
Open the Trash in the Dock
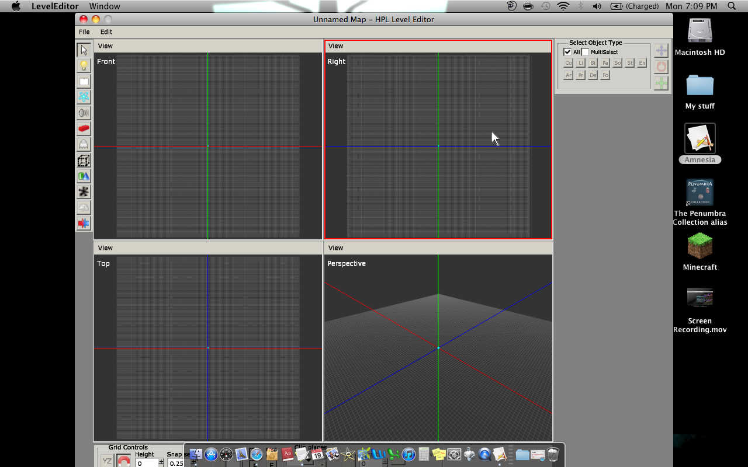[553, 454]
